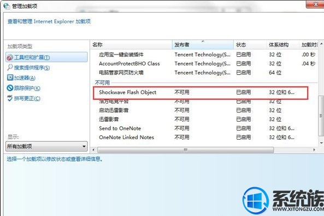The width and height of the screenshot is (324, 216).
Task: Click the horizontal scrollbar right arrow
Action: (314, 150)
